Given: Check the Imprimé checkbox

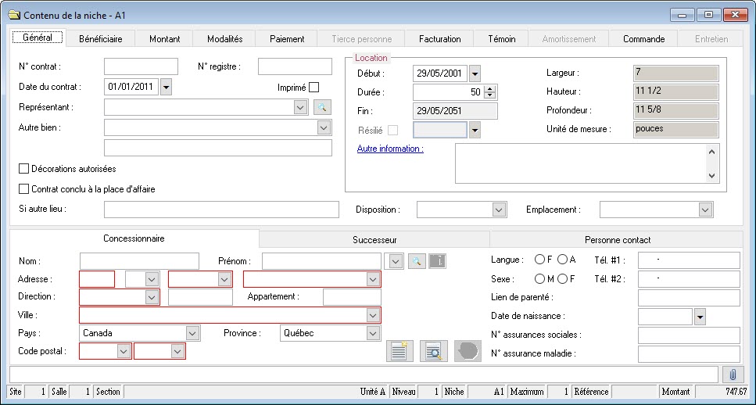Looking at the screenshot, I should click(314, 88).
